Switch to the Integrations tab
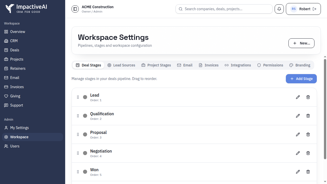The width and height of the screenshot is (327, 184). click(x=238, y=65)
